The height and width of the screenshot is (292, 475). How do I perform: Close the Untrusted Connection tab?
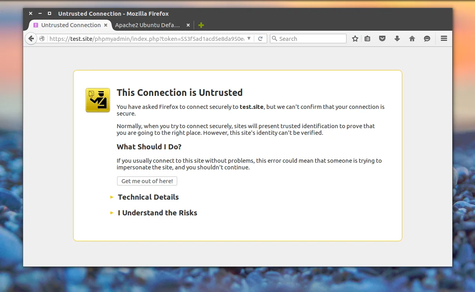tap(106, 25)
